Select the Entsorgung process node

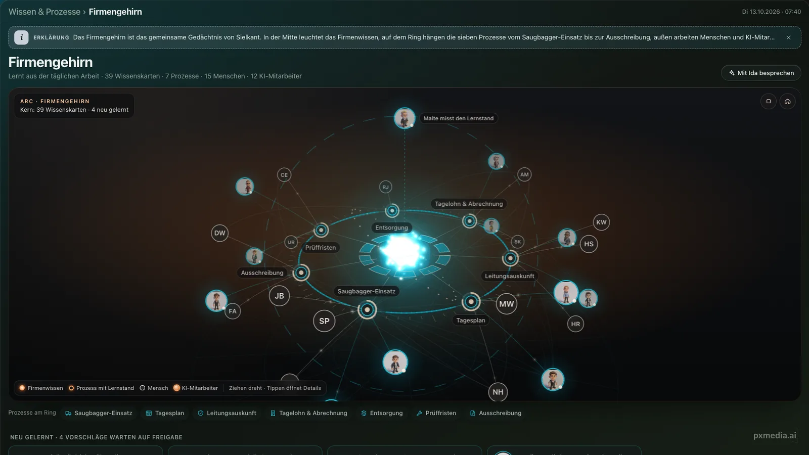pos(392,211)
